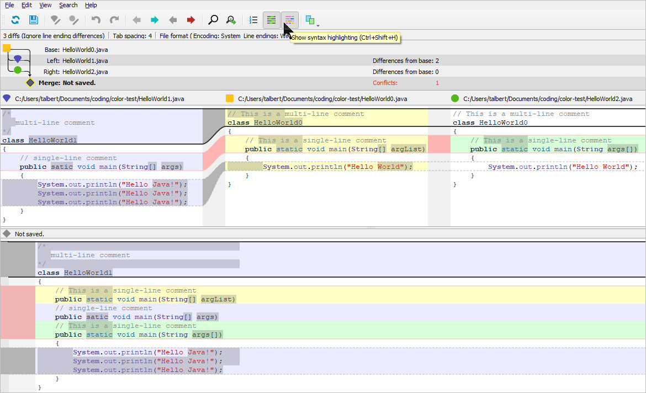Toggle the inline differences button
Viewport: 646px width, 393px height.
pyautogui.click(x=271, y=20)
